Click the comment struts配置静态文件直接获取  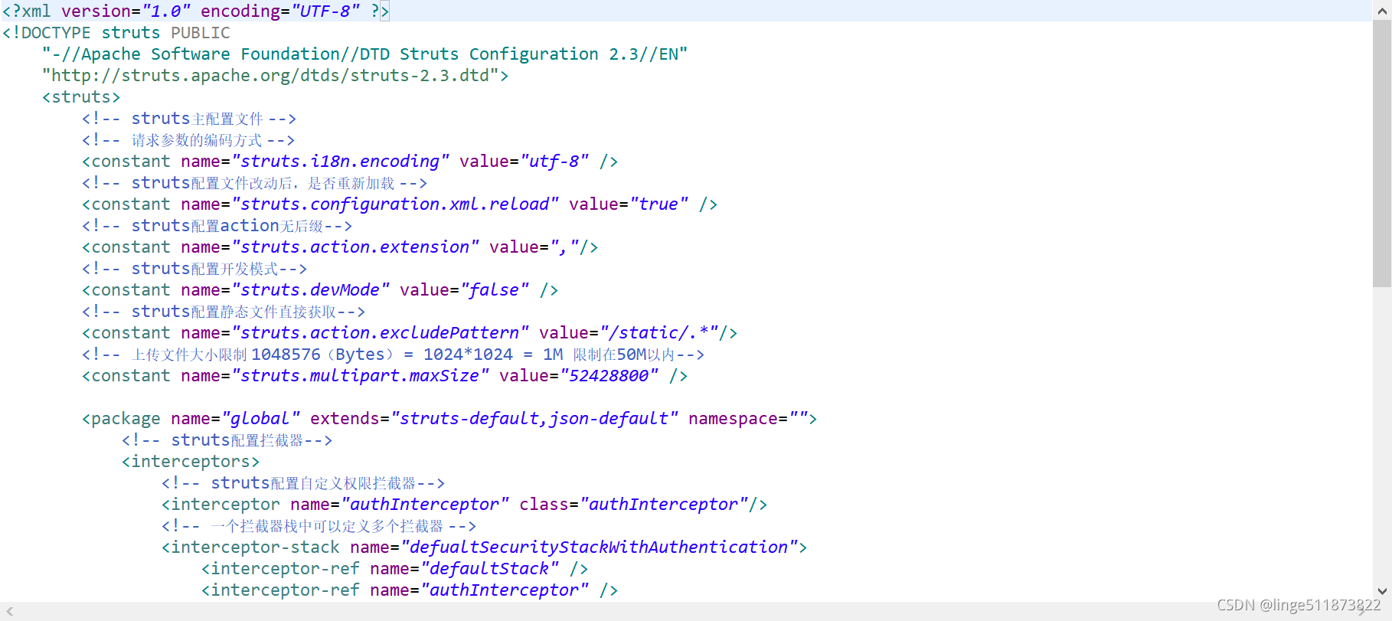[223, 312]
